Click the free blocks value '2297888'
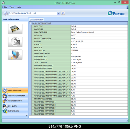This screenshot has height=129, width=130. 74,51
